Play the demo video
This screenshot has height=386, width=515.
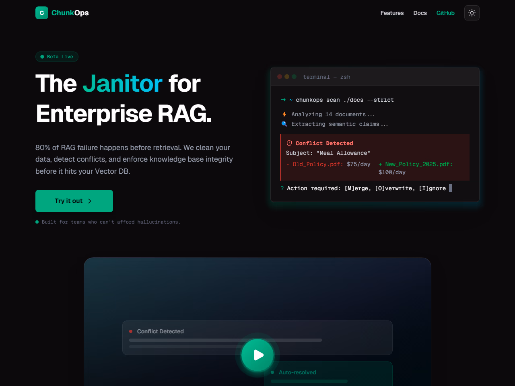tap(257, 355)
